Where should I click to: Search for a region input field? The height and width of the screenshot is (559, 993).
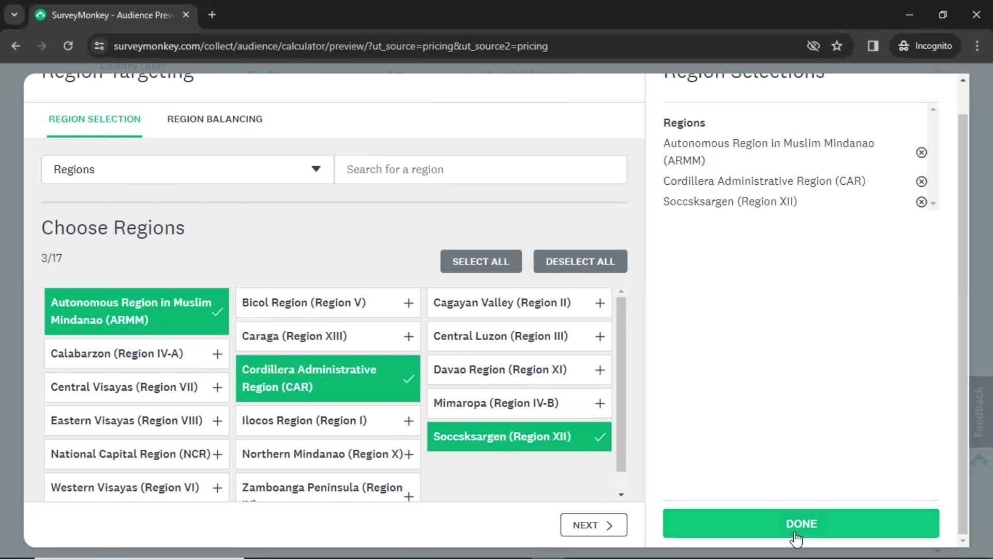tap(482, 169)
